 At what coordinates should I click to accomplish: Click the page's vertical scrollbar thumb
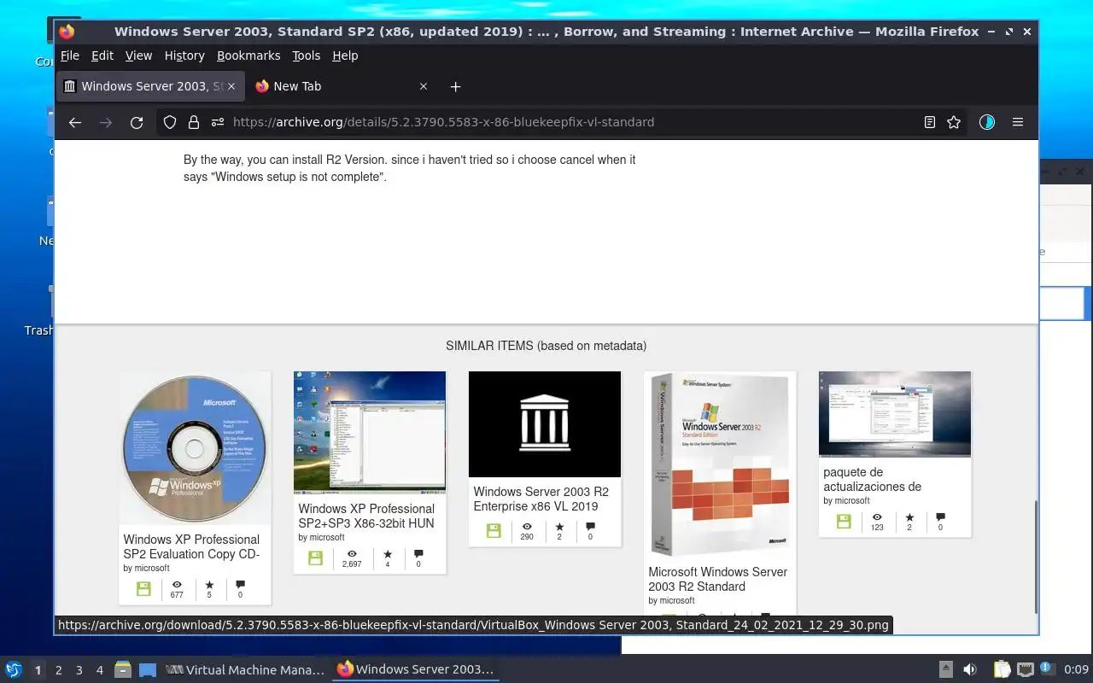click(x=1036, y=556)
